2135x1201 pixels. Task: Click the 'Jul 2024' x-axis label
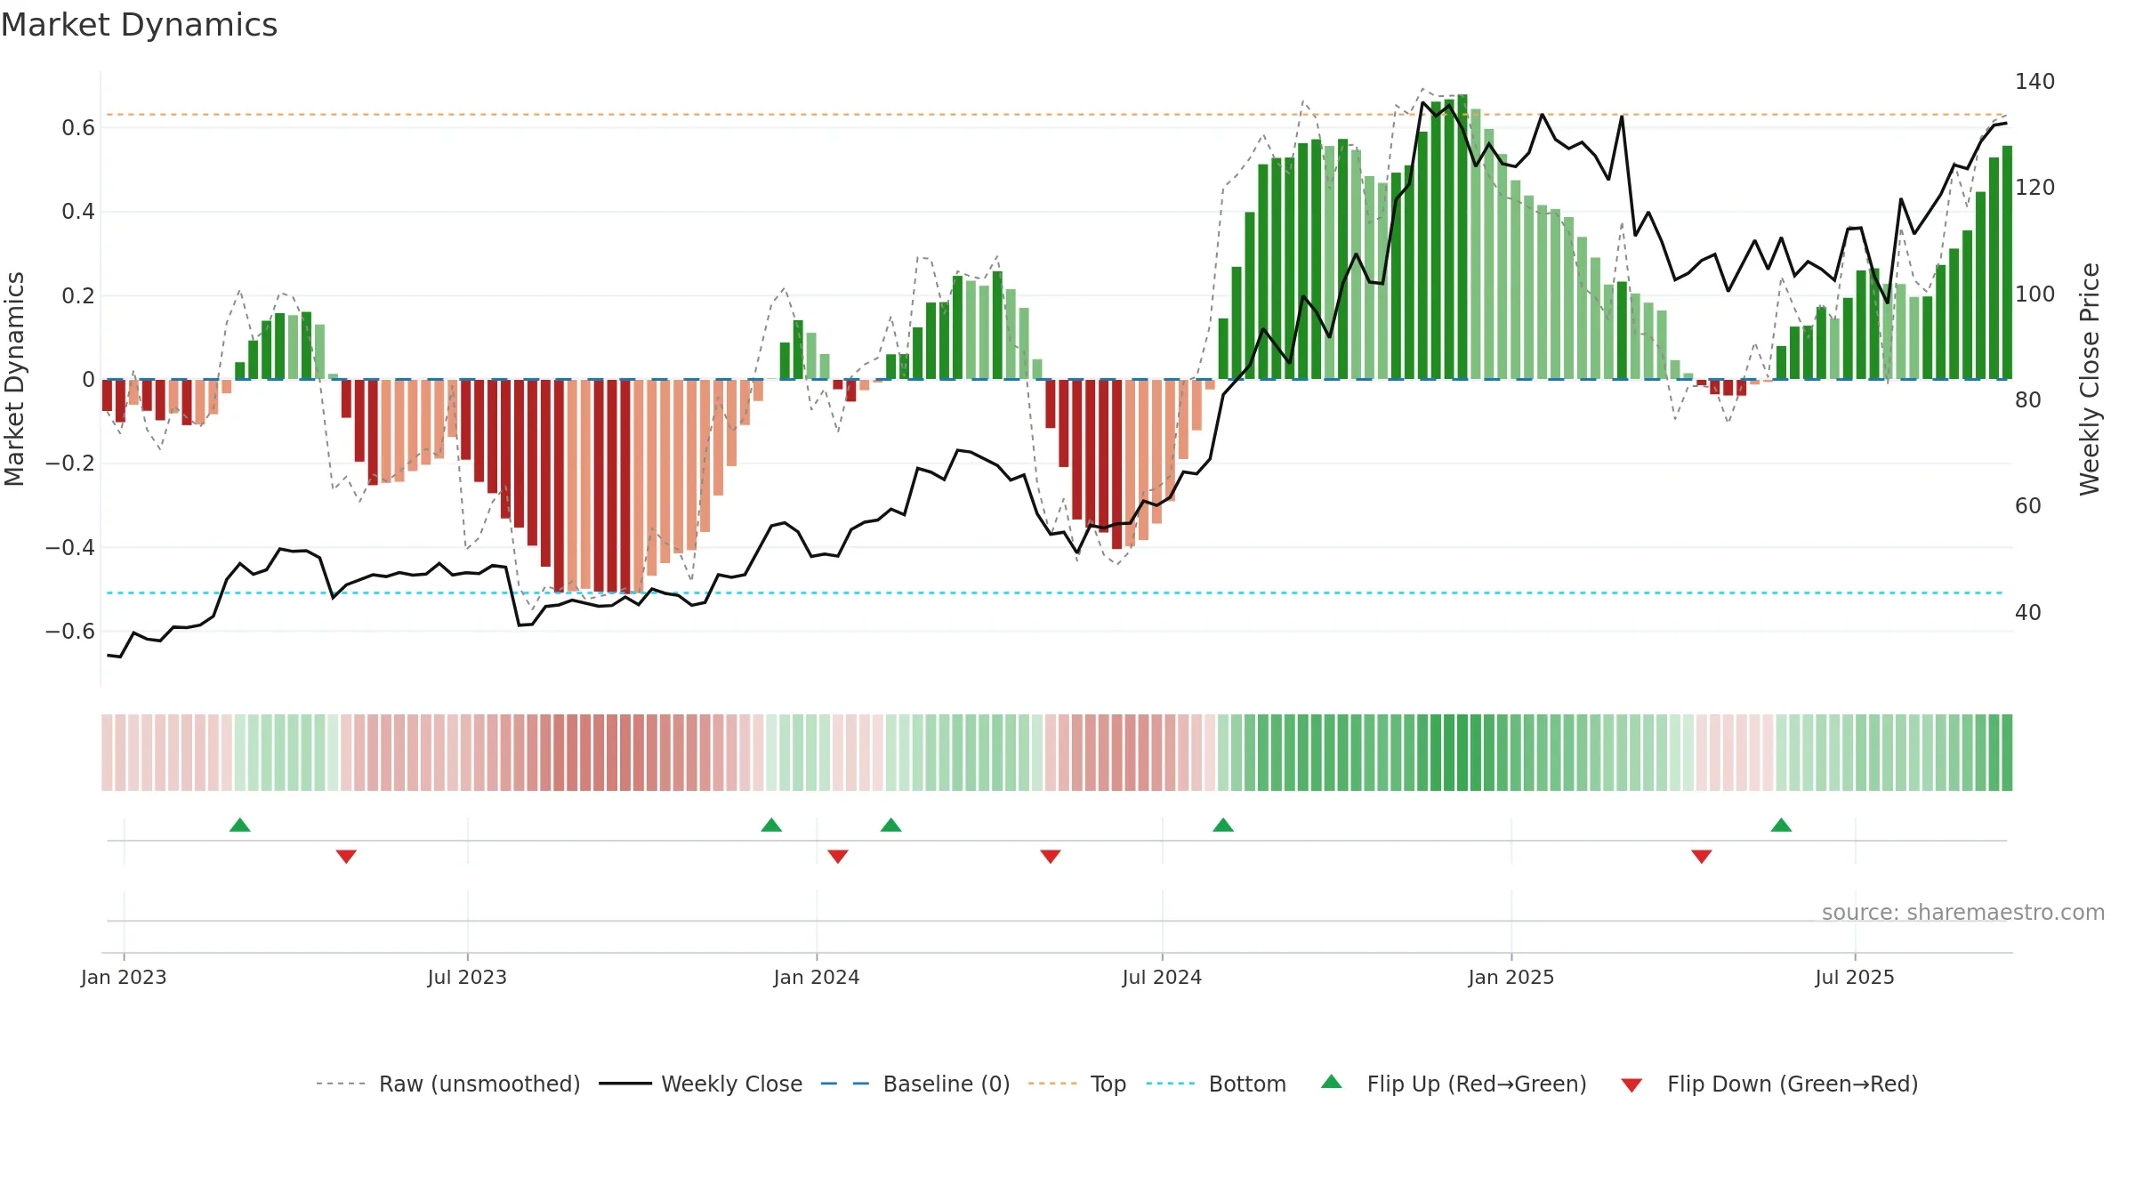1162,977
